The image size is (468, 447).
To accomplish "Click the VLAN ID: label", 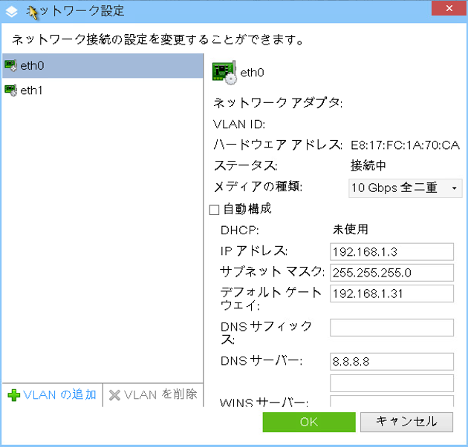I will (239, 125).
